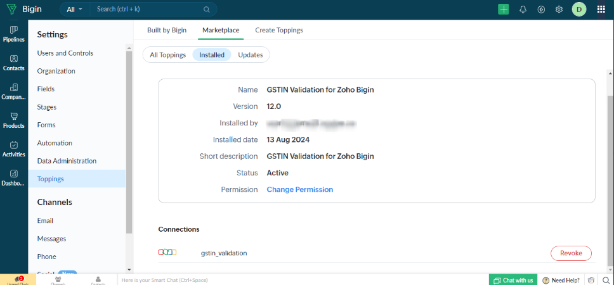Go to the Pipelines module

coord(14,34)
